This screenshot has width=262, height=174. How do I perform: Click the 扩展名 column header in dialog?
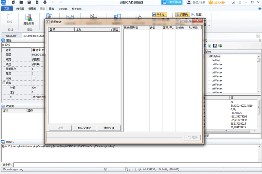coord(114,30)
